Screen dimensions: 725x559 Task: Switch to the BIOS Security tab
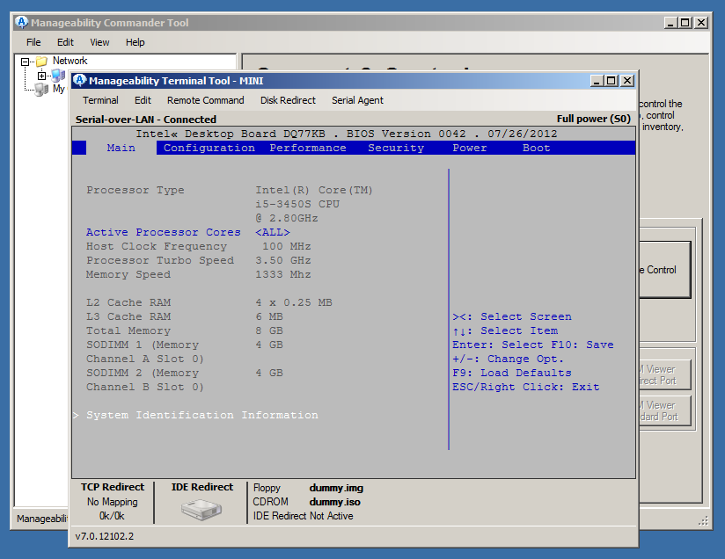point(396,148)
